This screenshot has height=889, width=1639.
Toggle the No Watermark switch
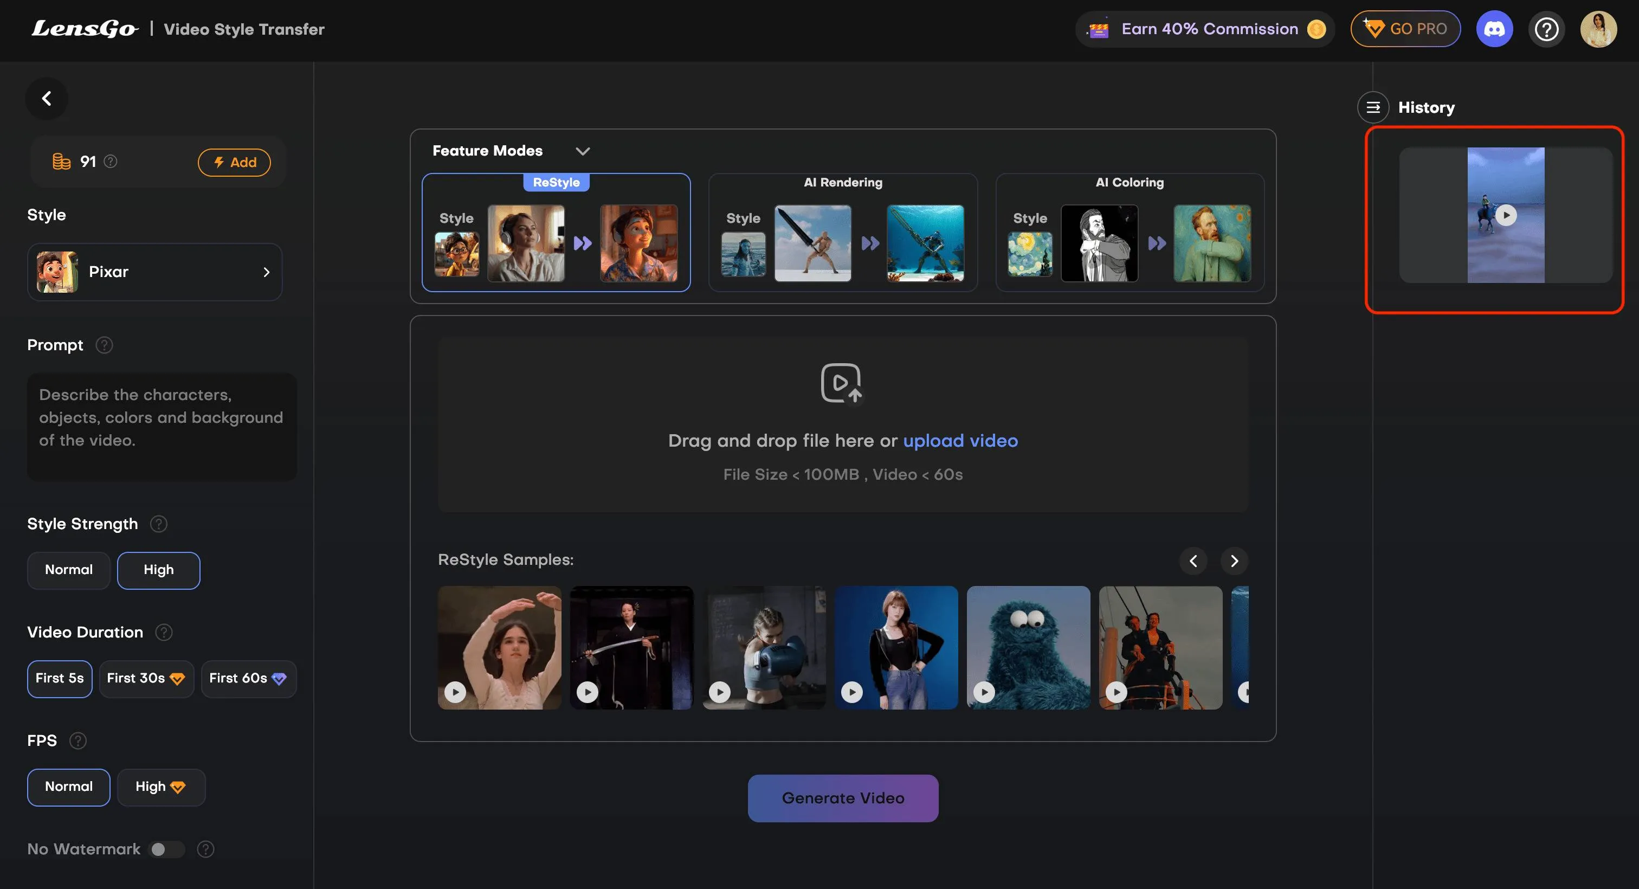coord(167,849)
